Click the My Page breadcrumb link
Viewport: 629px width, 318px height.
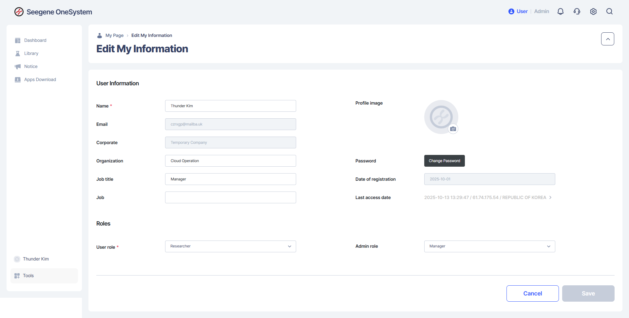click(x=114, y=35)
